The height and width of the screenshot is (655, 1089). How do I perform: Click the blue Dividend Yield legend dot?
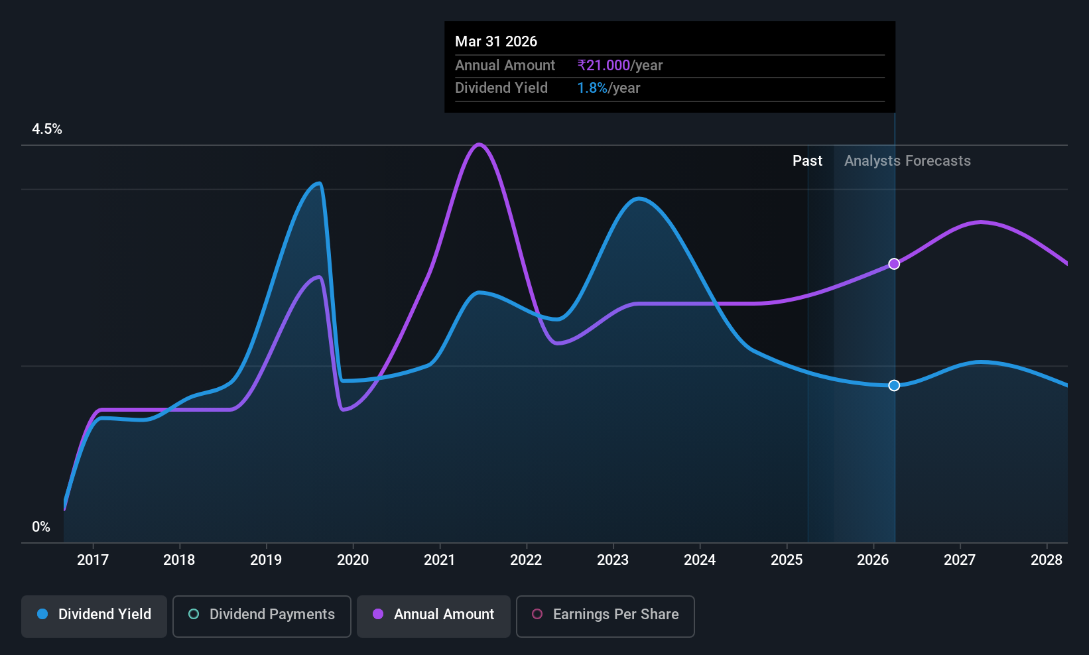point(42,614)
